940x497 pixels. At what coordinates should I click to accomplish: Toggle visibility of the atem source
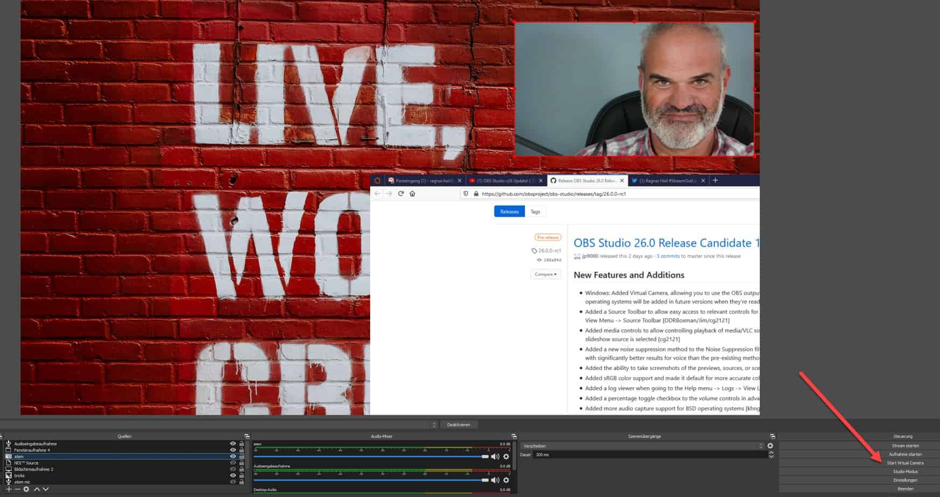[x=233, y=457]
